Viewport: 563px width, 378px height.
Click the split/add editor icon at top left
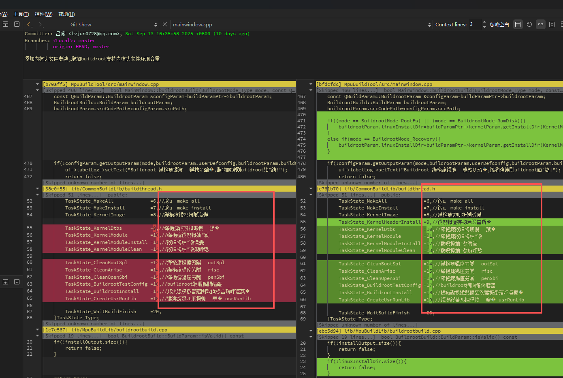point(6,24)
